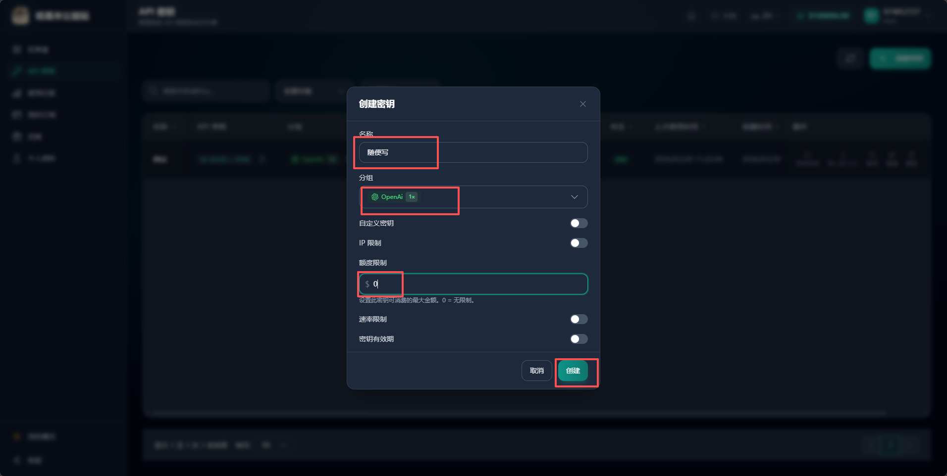The height and width of the screenshot is (476, 947).
Task: Click the magnifier icon in the blurred search box
Action: coord(154,91)
